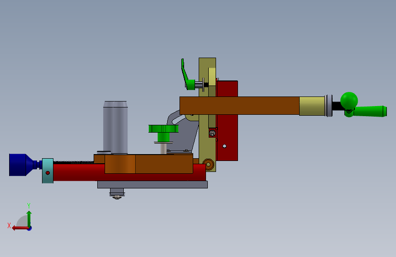Select the green tapered crank handle
This screenshot has width=396, height=257.
370,111
